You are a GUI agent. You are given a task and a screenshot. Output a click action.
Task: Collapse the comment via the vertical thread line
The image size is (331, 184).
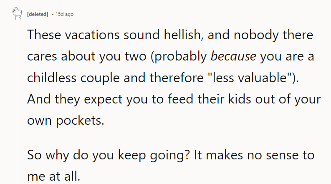coord(17,103)
